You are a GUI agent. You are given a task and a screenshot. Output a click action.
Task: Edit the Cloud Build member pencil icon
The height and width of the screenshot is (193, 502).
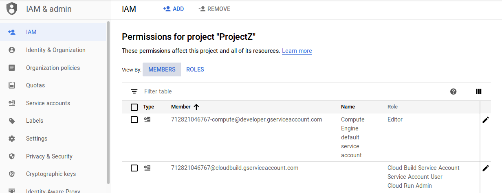tap(485, 168)
